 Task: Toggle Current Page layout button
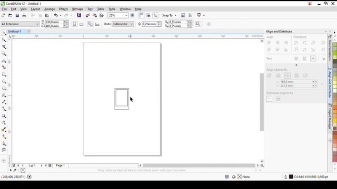(97, 24)
